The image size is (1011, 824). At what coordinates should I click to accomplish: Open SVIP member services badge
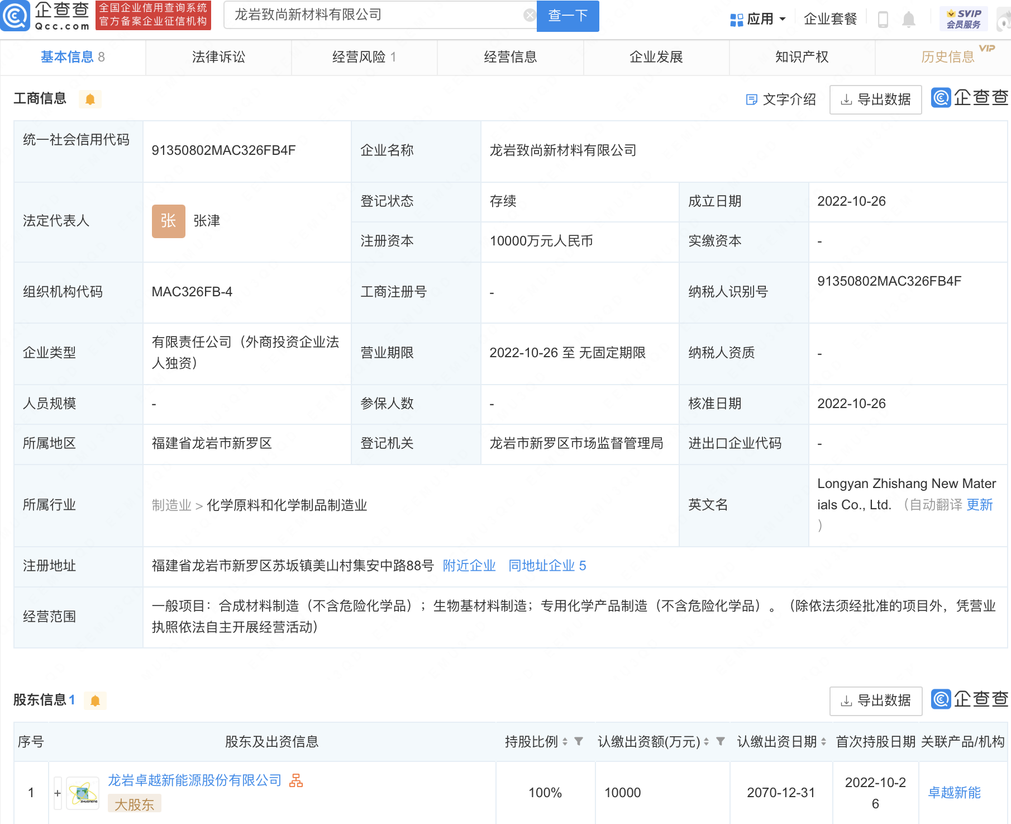pos(964,19)
